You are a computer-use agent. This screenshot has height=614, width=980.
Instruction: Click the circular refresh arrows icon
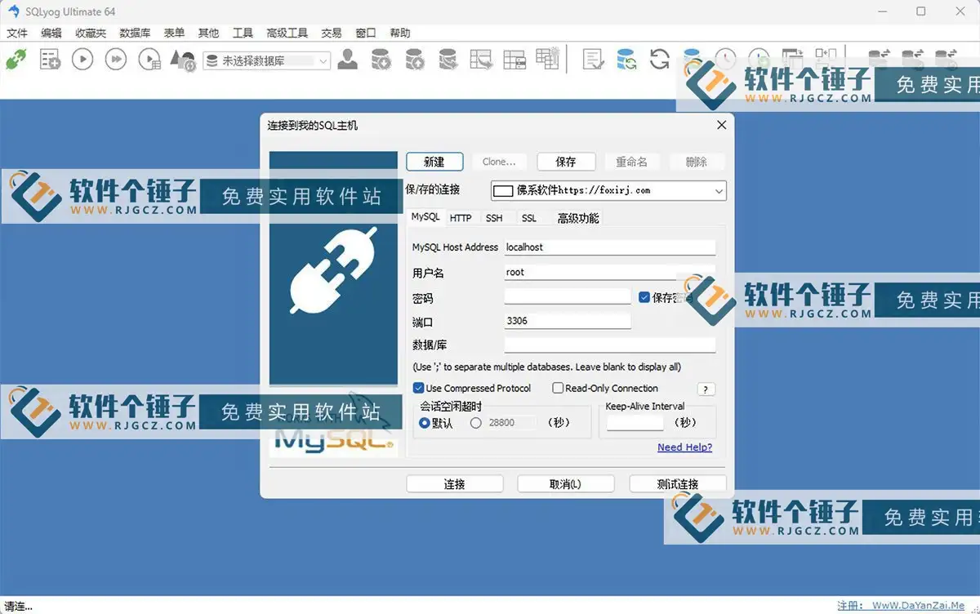[660, 60]
